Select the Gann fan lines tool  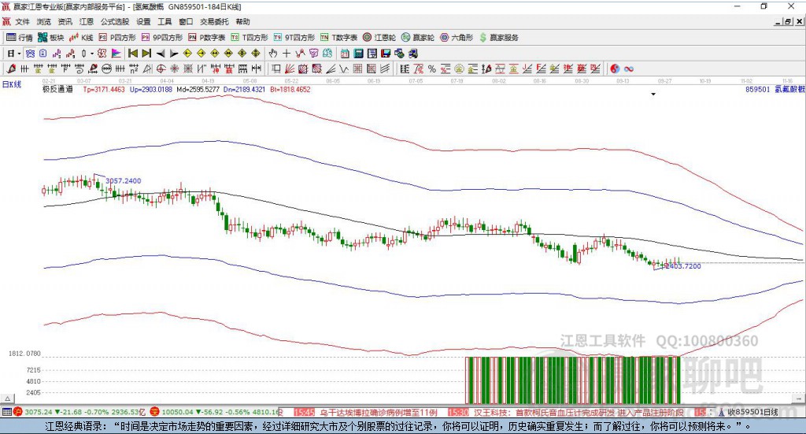point(290,69)
